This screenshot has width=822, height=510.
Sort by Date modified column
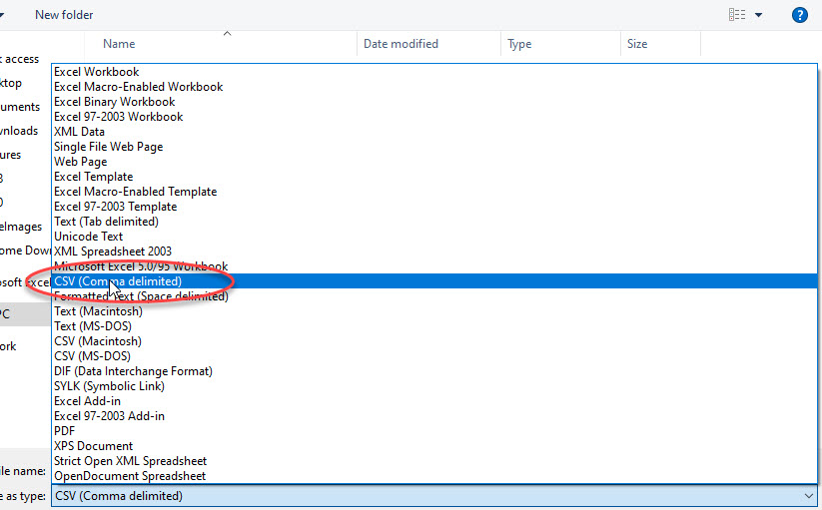click(x=401, y=44)
